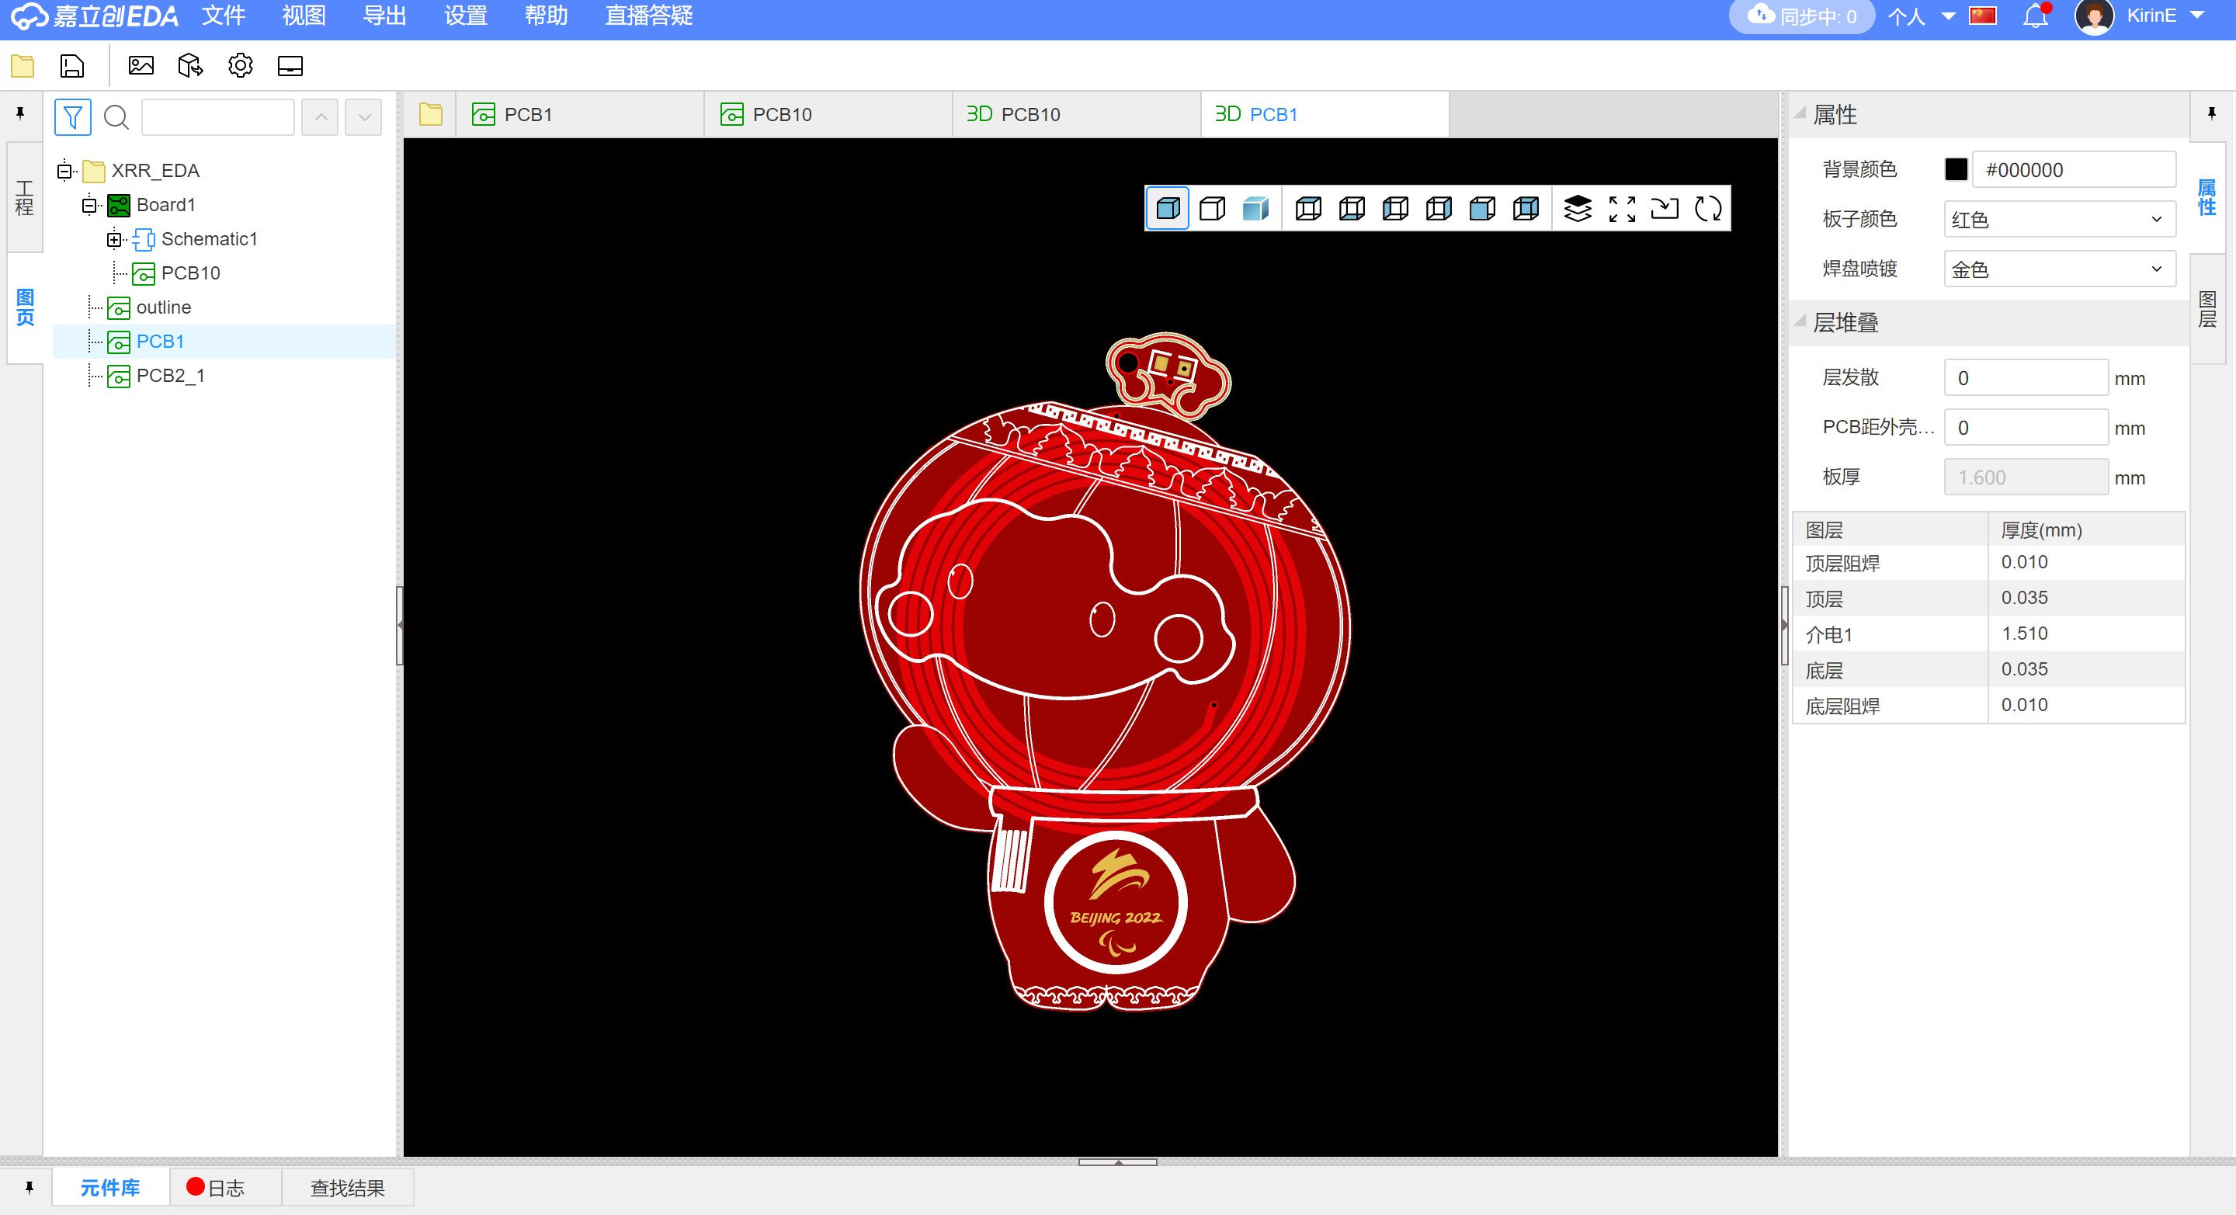Click the folder icon before PCB1 tab

(431, 115)
